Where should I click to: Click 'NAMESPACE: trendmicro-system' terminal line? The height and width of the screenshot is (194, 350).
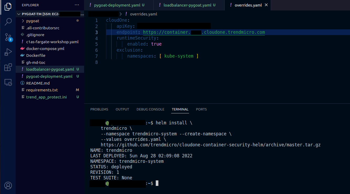[127, 161]
